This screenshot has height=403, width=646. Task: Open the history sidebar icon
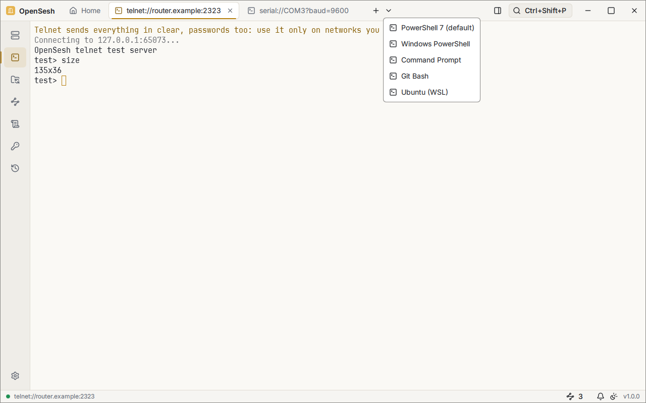coord(15,168)
